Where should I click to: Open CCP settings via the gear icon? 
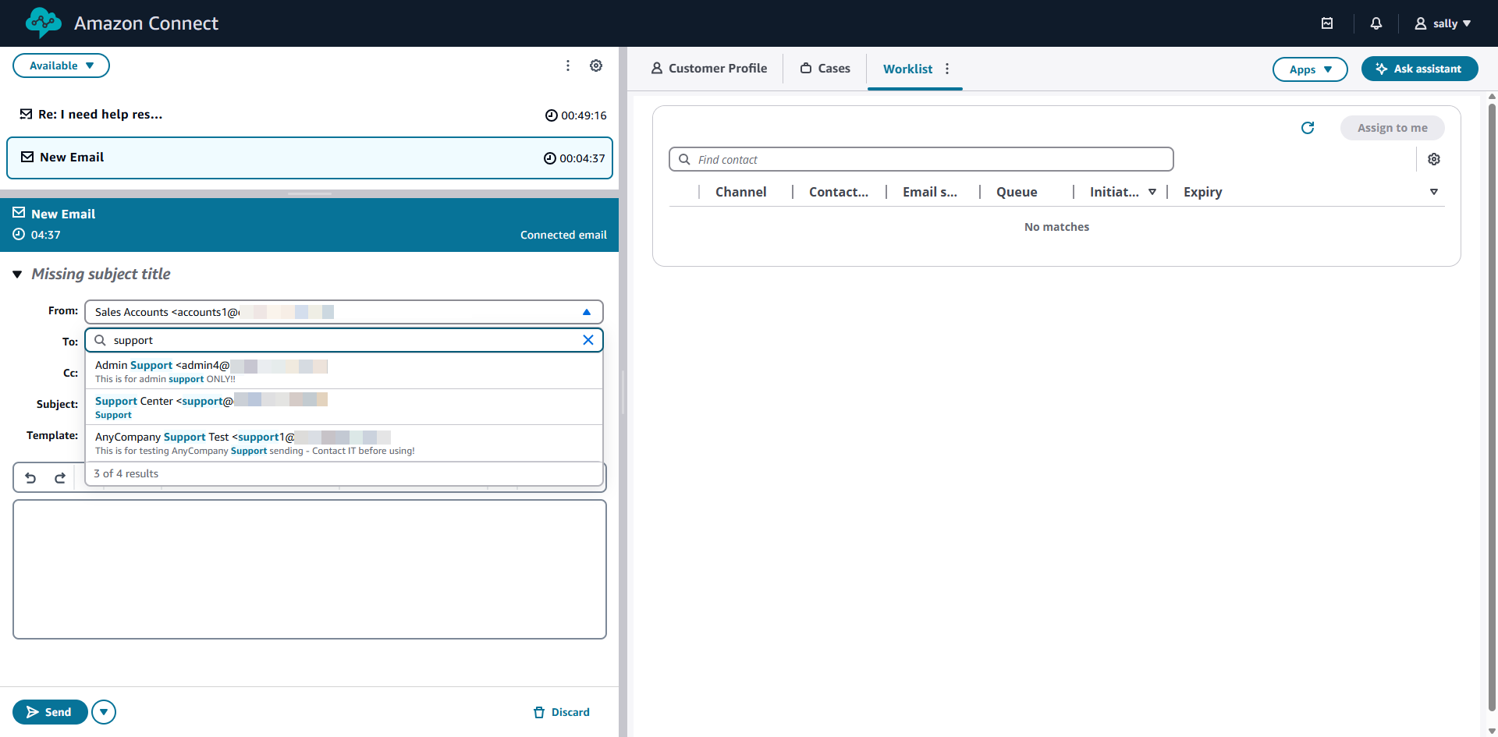coord(597,66)
